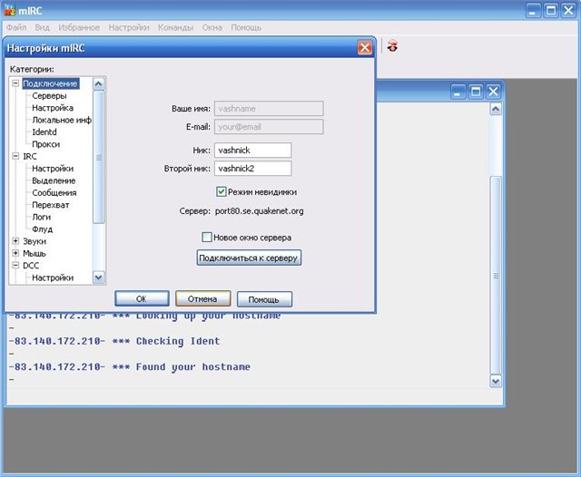This screenshot has width=581, height=477.
Task: Select Прокси in the categories tree
Action: (45, 144)
